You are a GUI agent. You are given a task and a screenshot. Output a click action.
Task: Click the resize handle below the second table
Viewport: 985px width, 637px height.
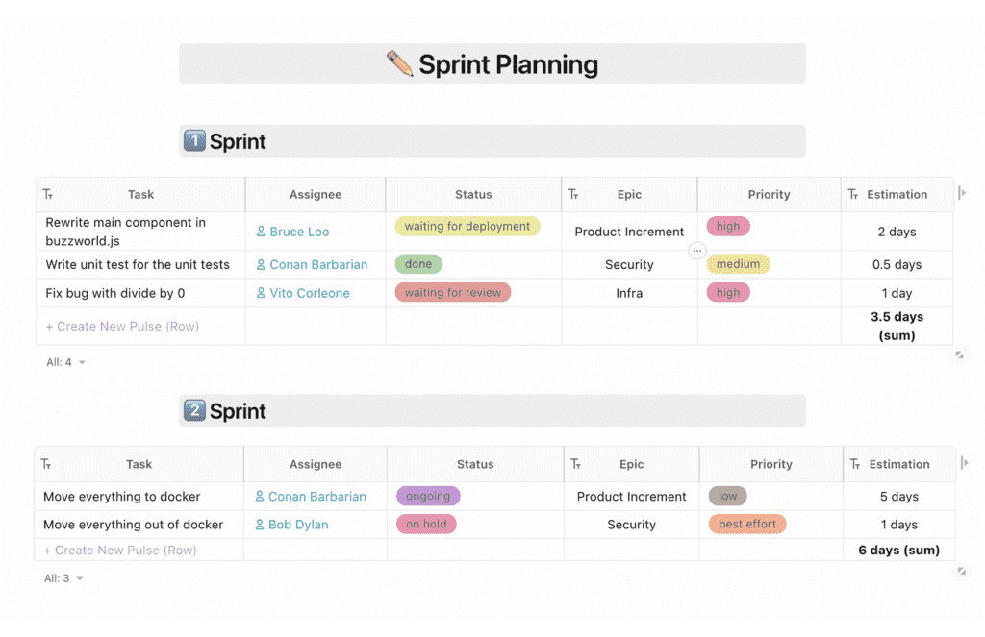click(x=961, y=571)
